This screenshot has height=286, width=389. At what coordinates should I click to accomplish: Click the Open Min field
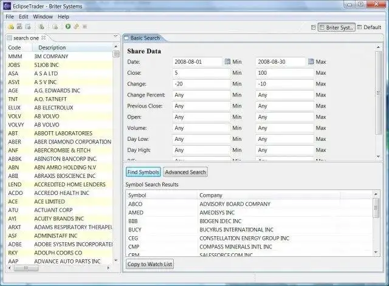[x=201, y=117]
